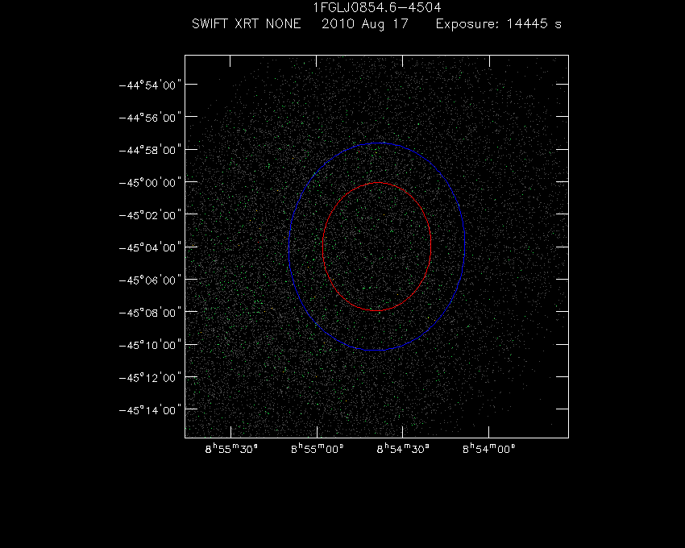
Task: Click the declination label -45°14'00"
Action: click(150, 410)
